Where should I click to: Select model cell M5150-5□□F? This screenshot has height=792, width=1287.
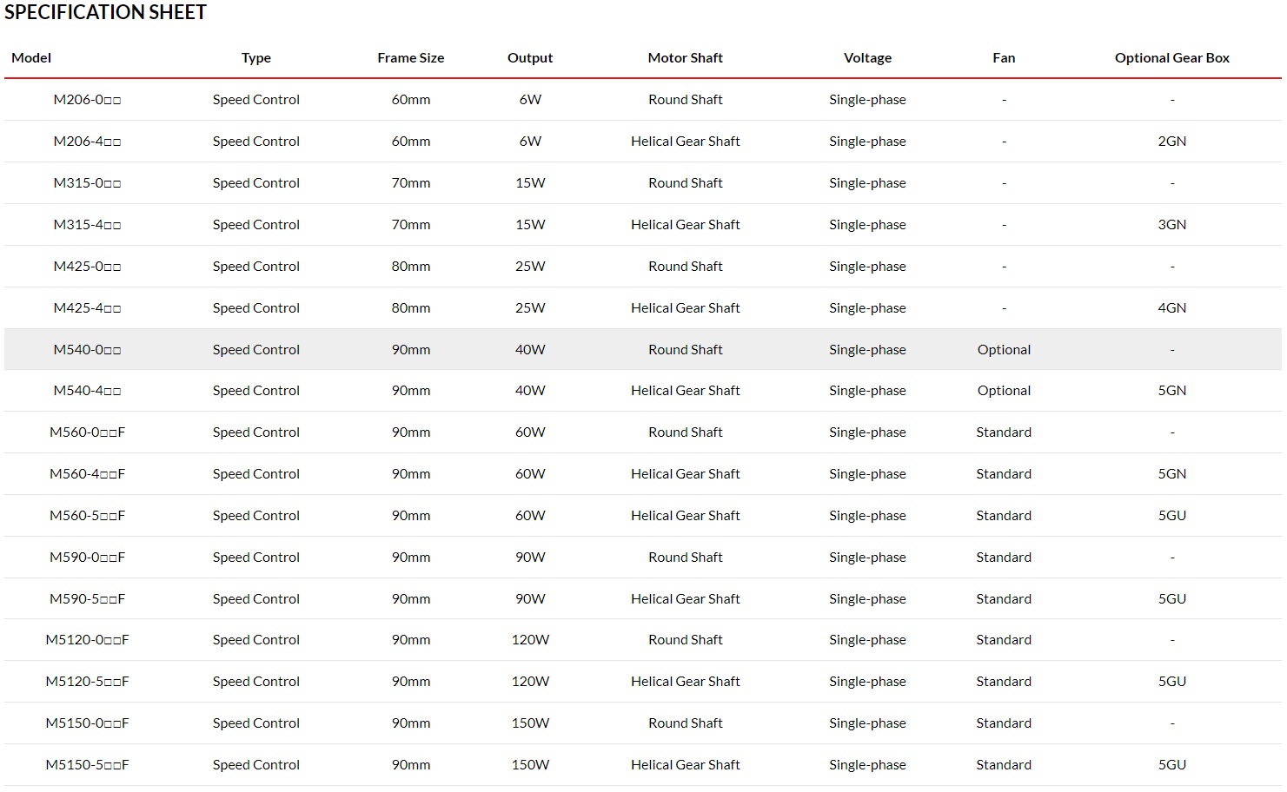(87, 765)
